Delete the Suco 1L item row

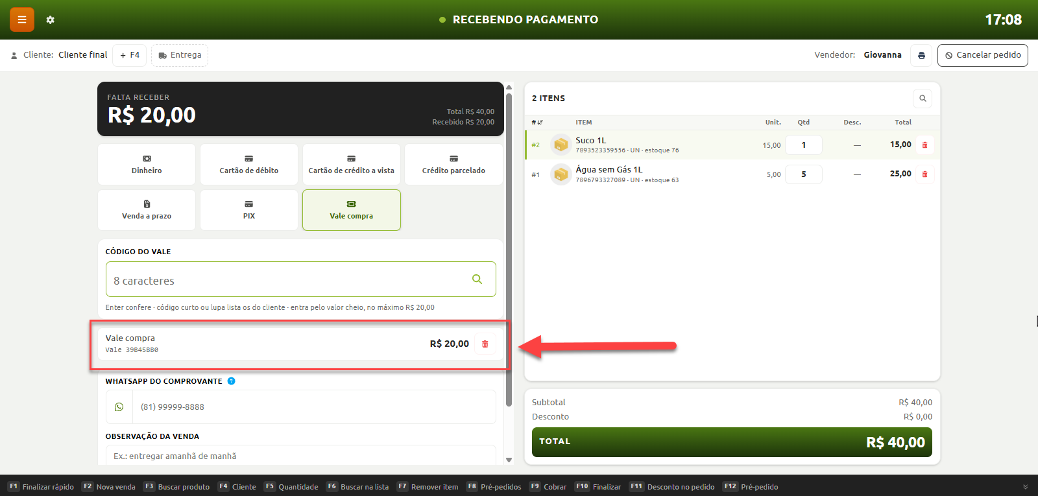[x=924, y=145]
